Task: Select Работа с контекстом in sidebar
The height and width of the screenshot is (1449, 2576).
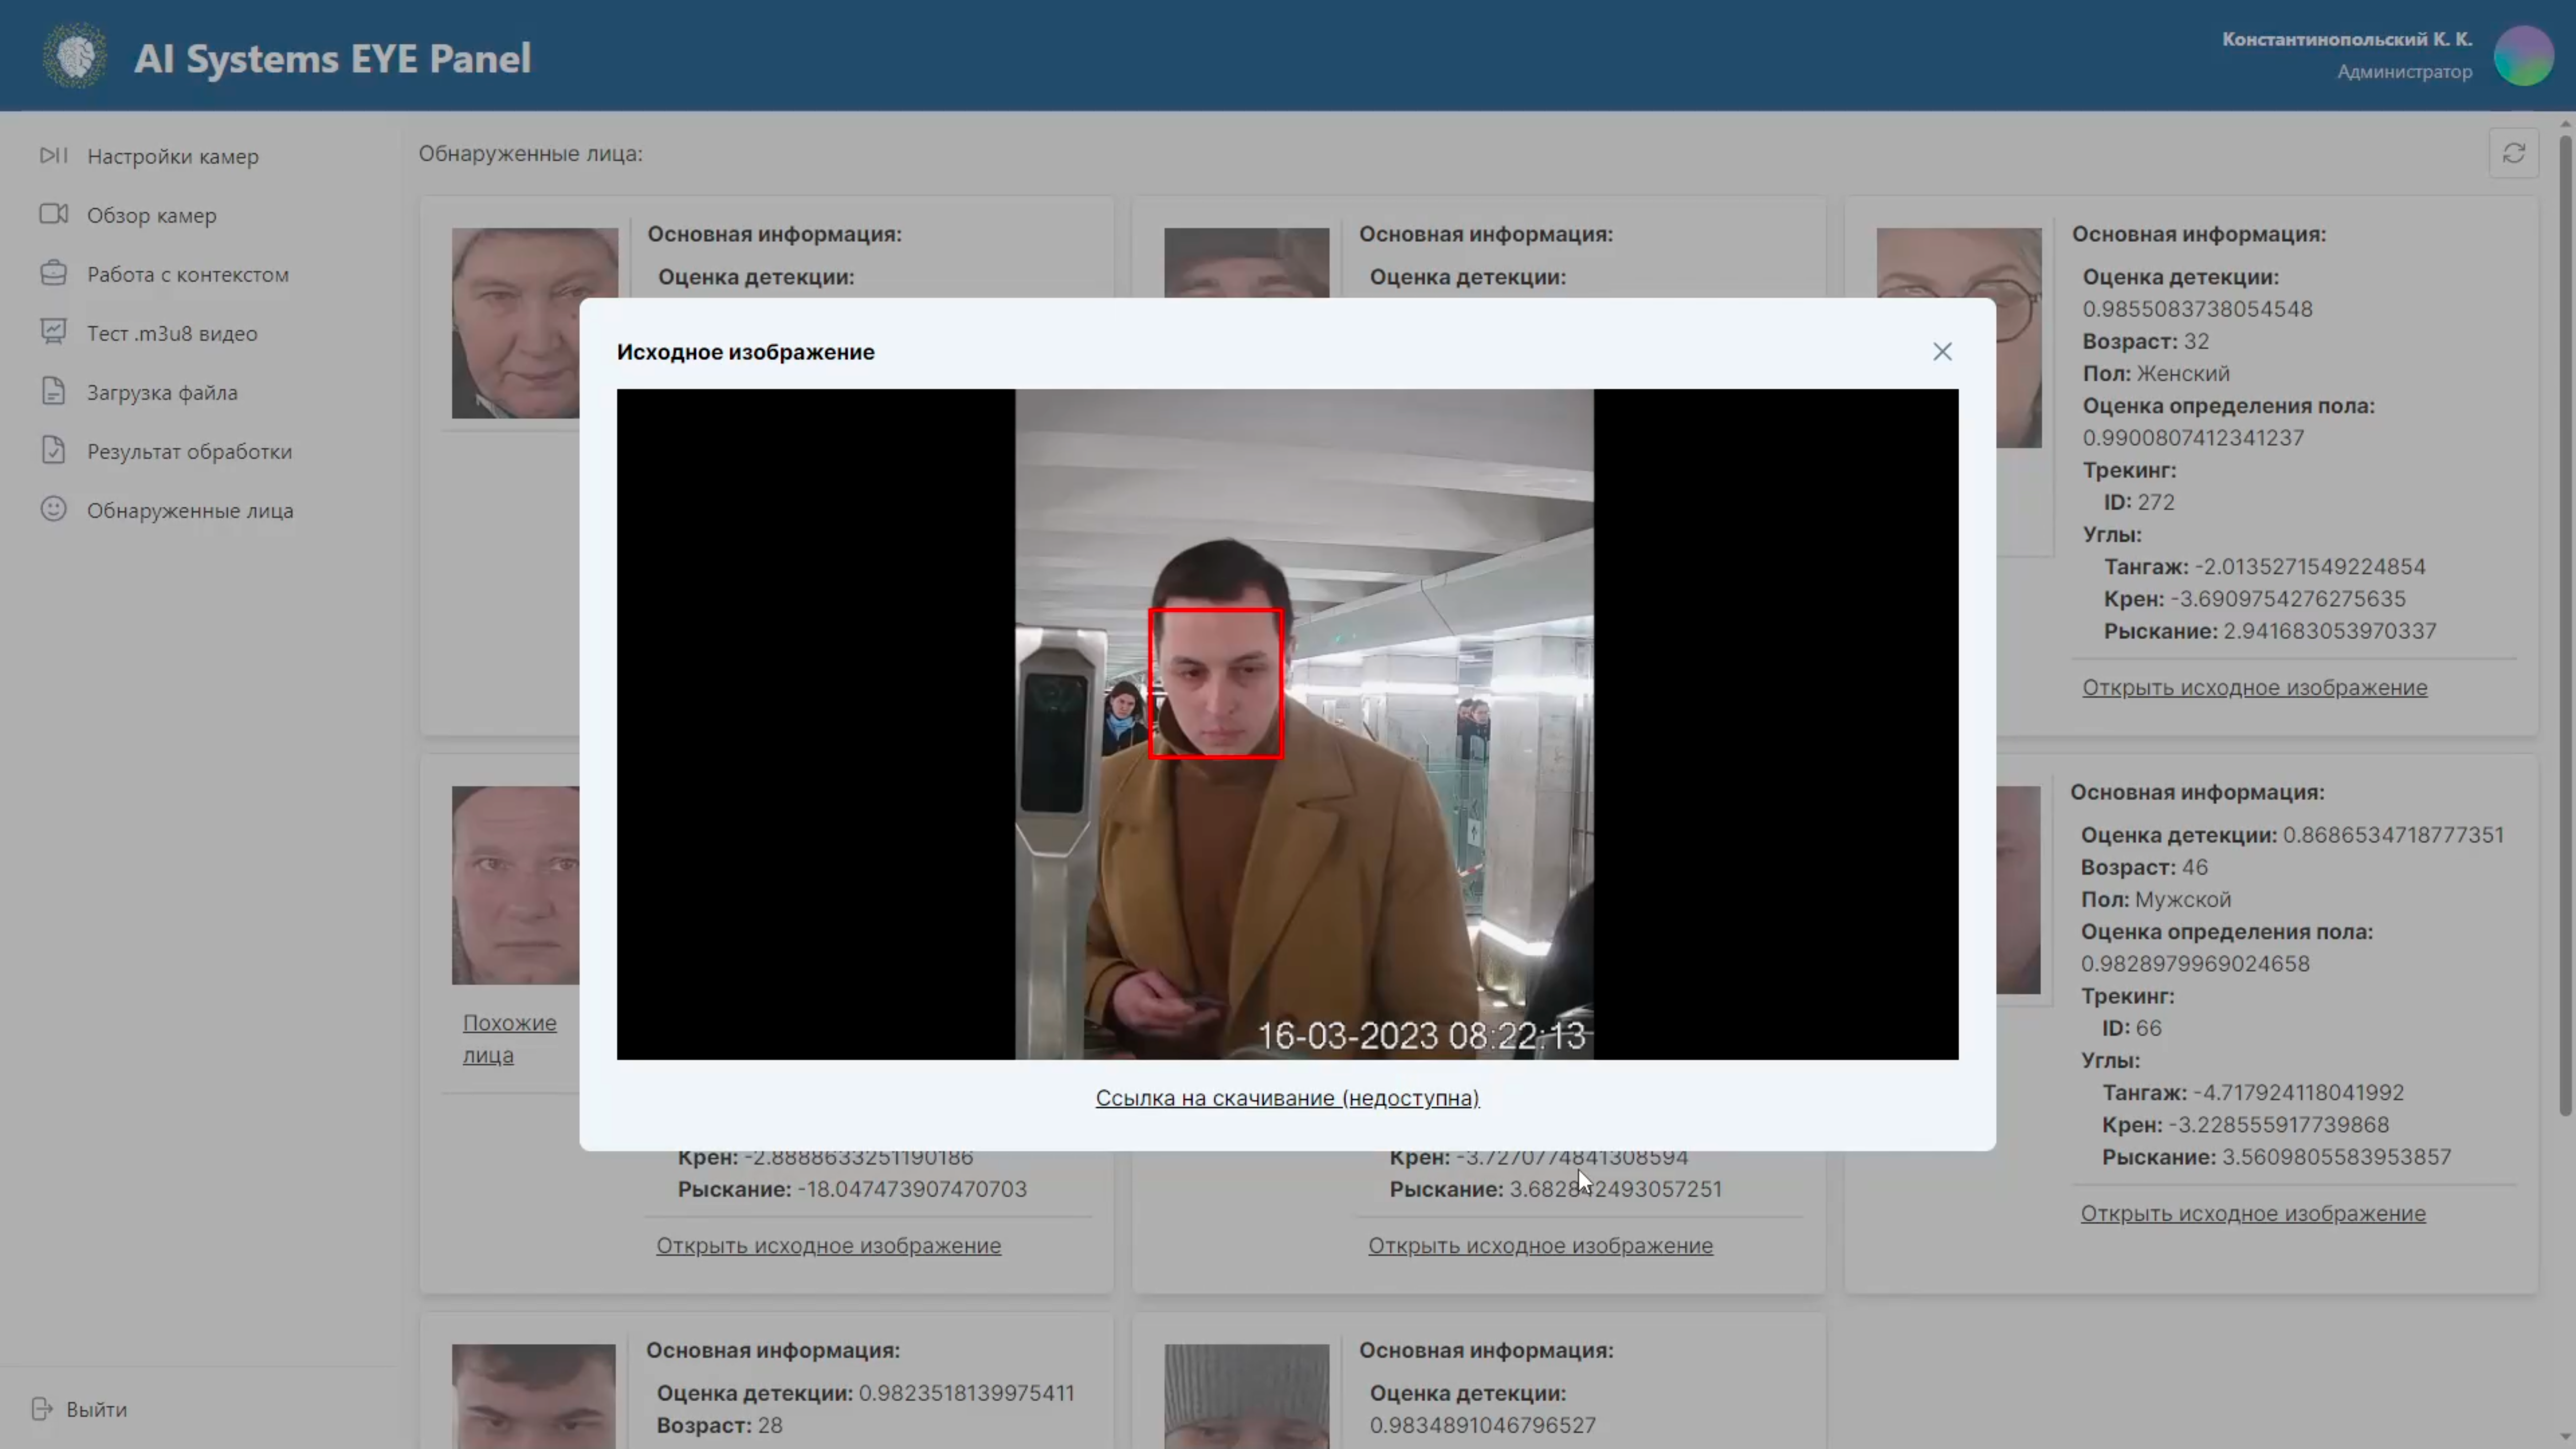Action: [x=188, y=274]
